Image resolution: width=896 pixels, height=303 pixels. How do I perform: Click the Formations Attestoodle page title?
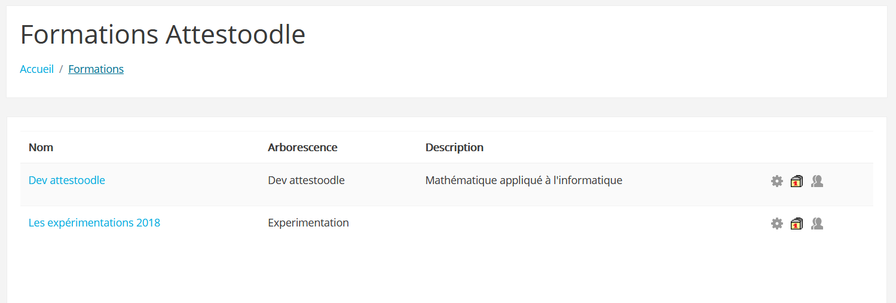pos(163,35)
